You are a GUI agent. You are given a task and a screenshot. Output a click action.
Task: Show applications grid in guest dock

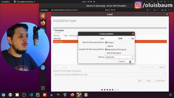[43, 88]
